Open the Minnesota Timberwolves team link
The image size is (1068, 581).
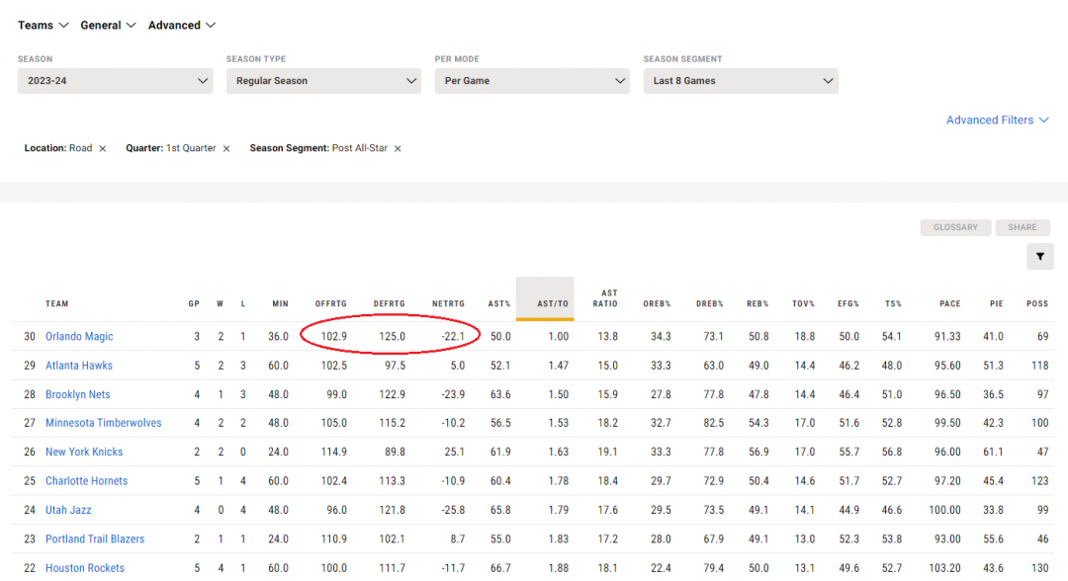point(104,423)
